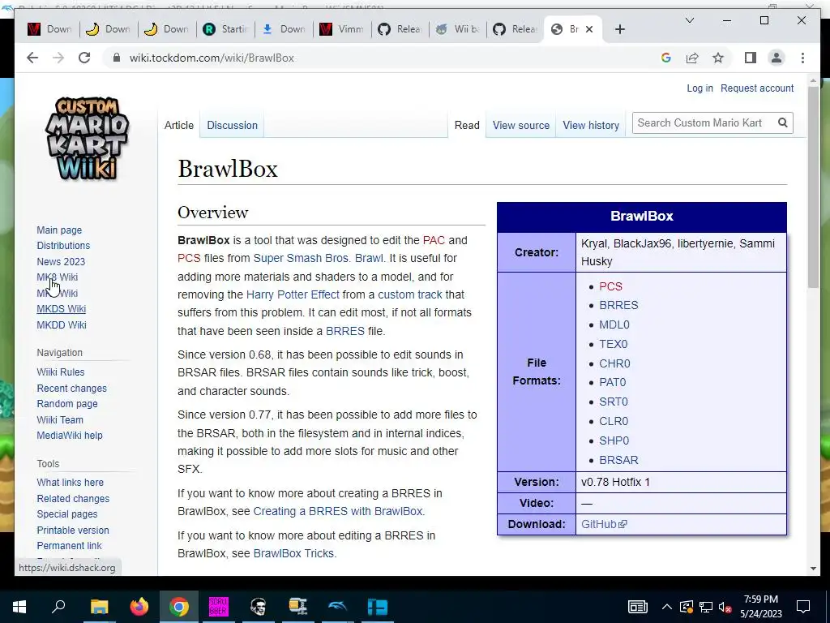
Task: Click the browser back arrow
Action: click(x=32, y=58)
